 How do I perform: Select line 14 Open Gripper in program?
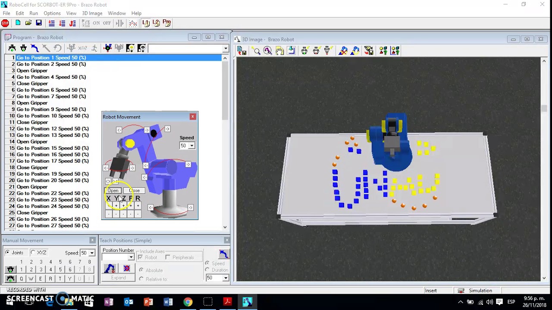pyautogui.click(x=32, y=142)
